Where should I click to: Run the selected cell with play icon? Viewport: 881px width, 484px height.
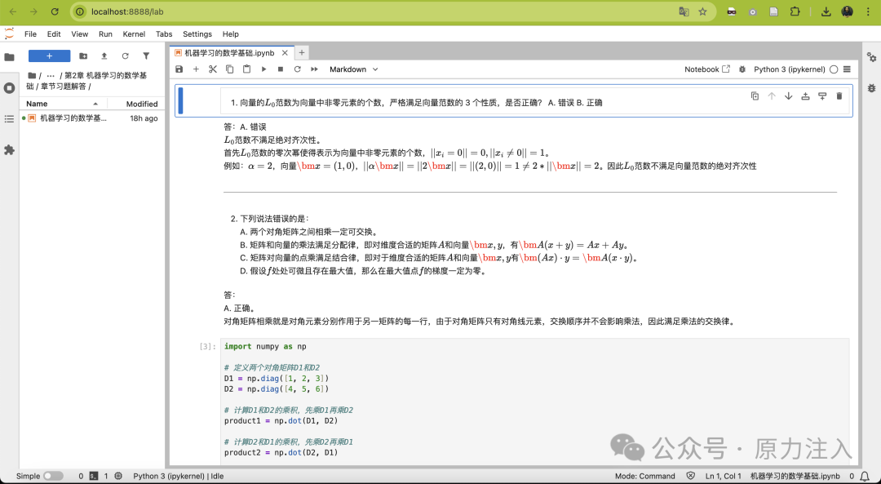pyautogui.click(x=263, y=69)
